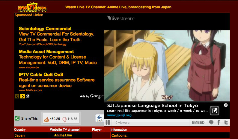
Task: Click the EMBED button in player
Action: [x=198, y=123]
